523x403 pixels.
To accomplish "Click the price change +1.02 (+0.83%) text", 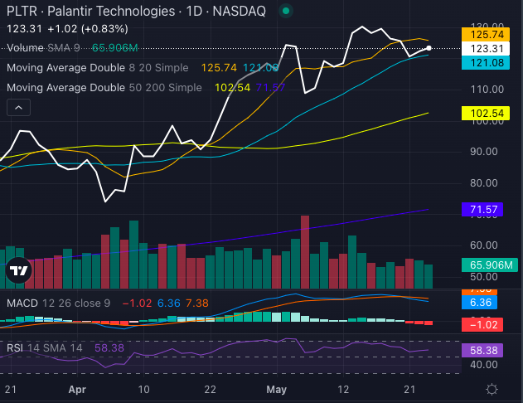I will click(88, 29).
